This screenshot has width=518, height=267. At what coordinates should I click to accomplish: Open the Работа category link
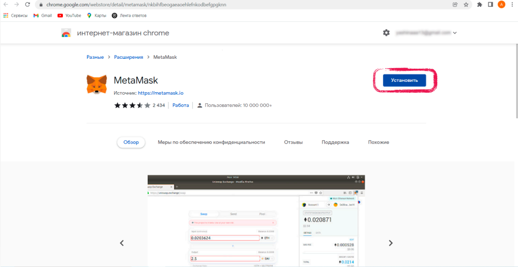(x=181, y=105)
